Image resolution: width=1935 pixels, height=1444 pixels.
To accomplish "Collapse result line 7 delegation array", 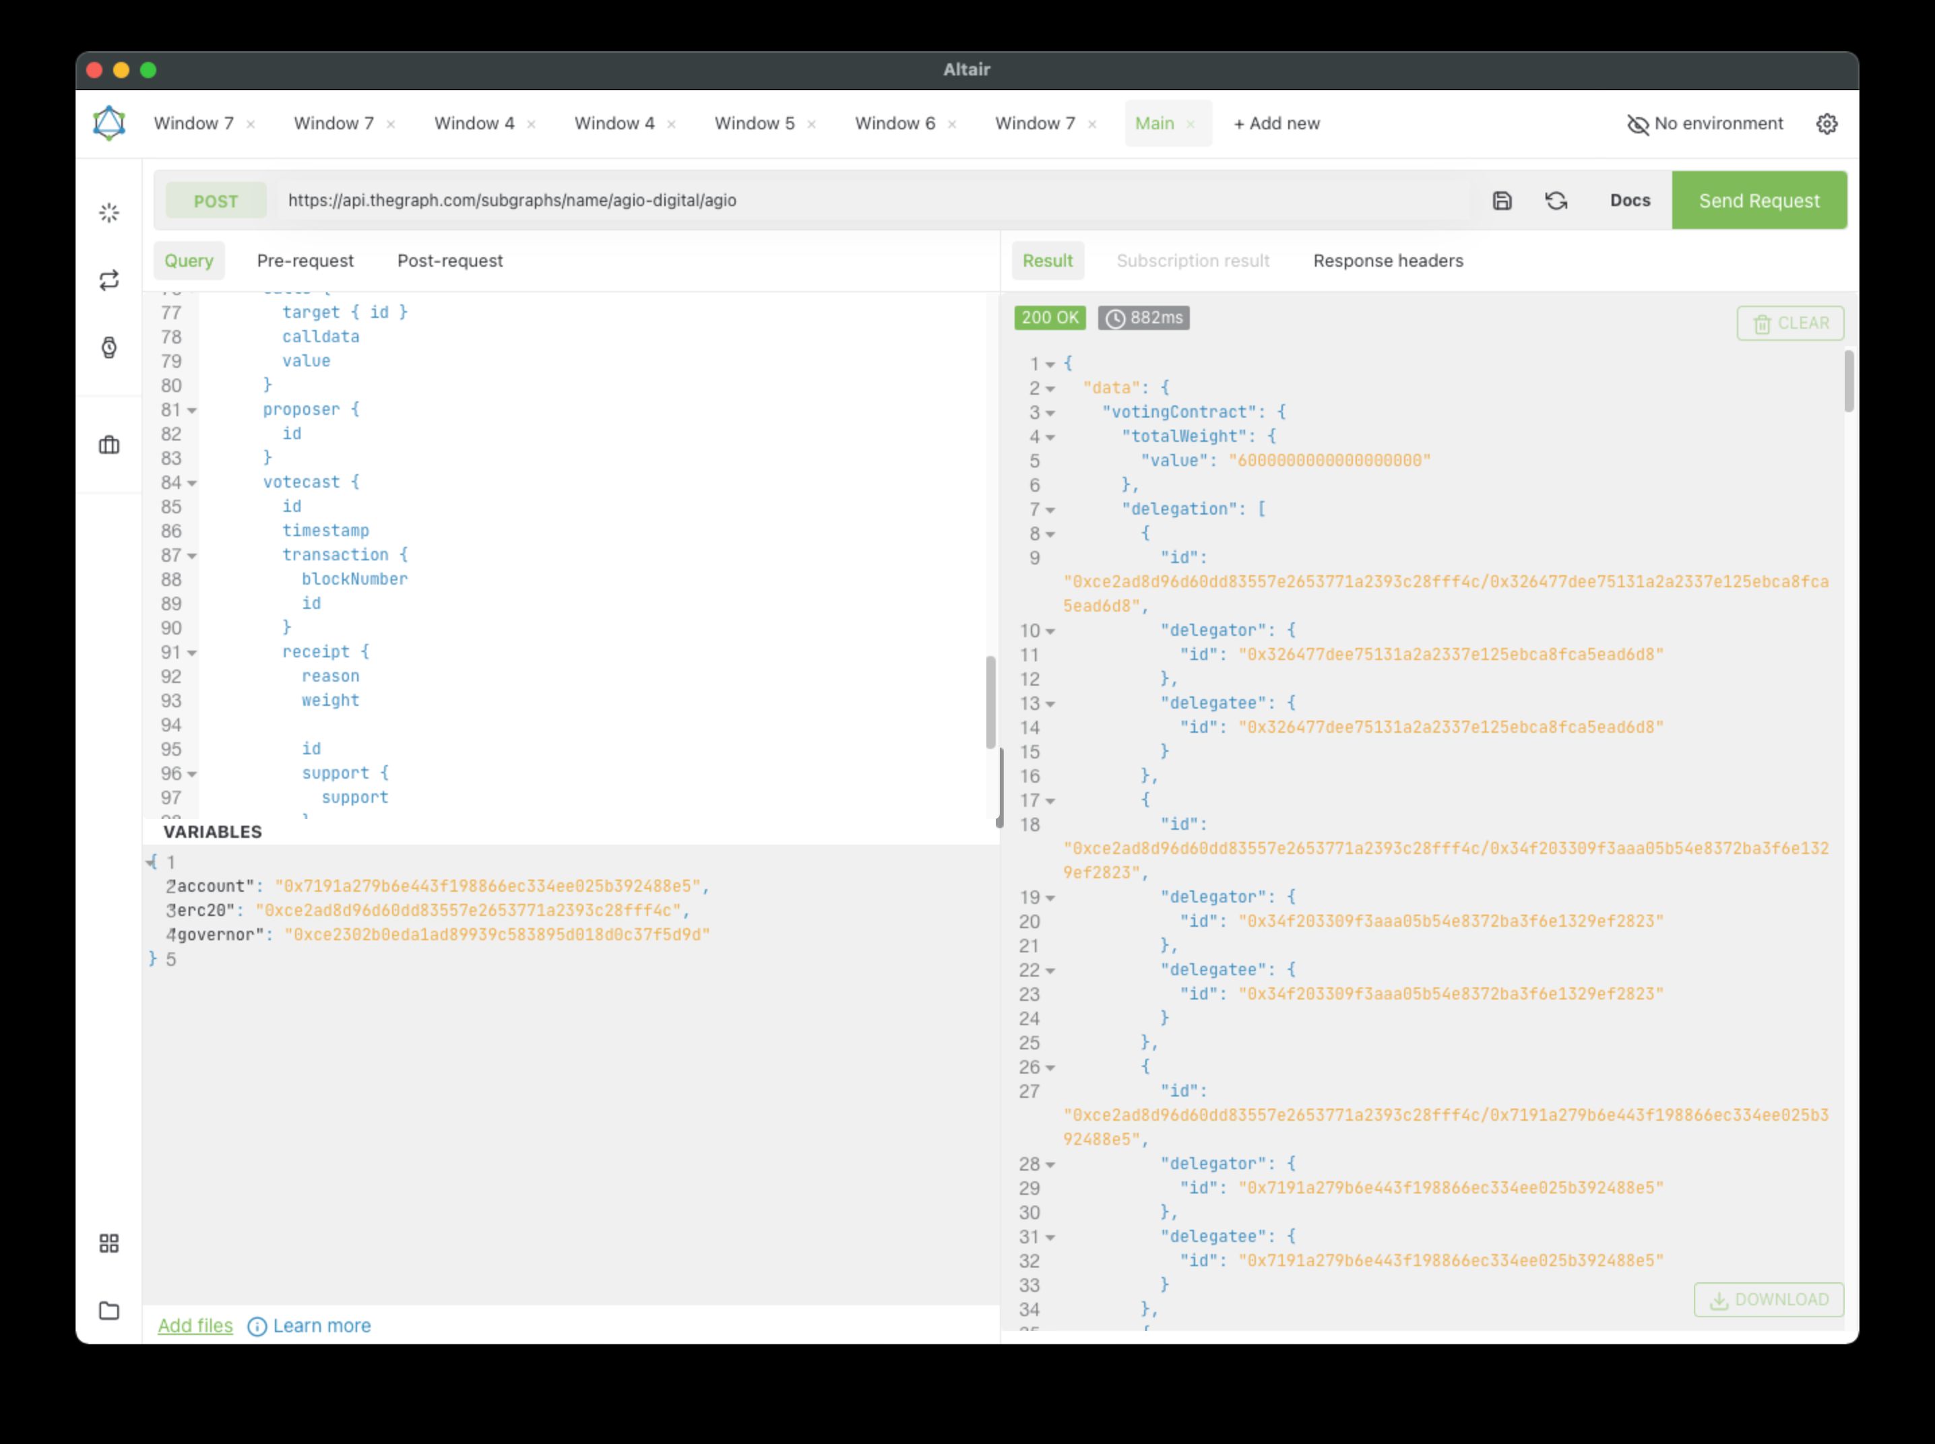I will coord(1050,510).
